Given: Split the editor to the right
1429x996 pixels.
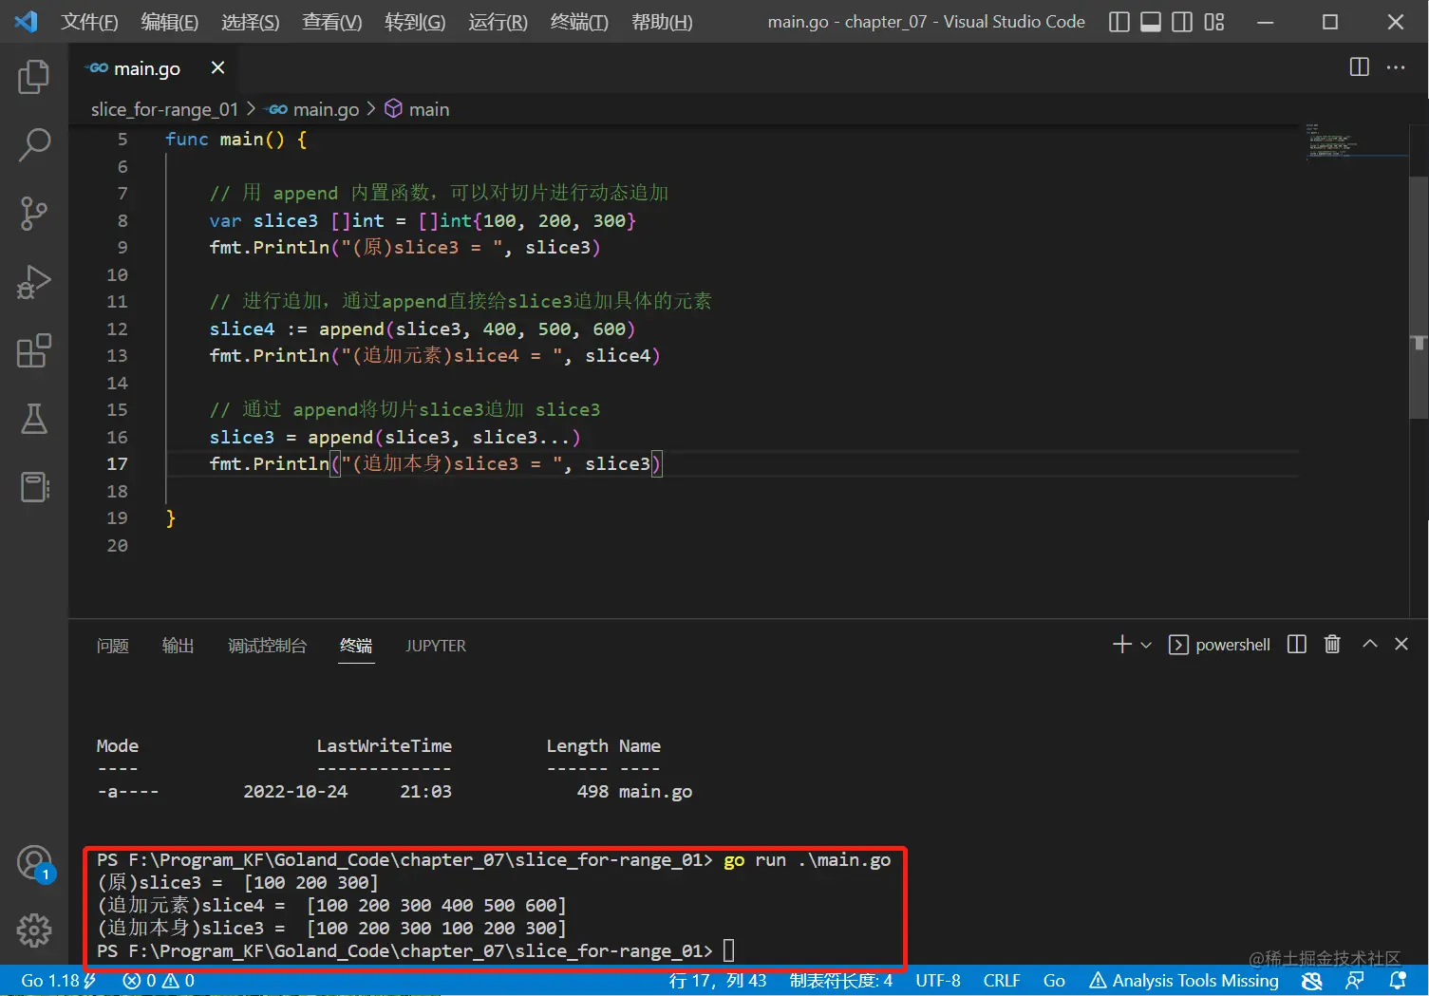Looking at the screenshot, I should coord(1360,66).
